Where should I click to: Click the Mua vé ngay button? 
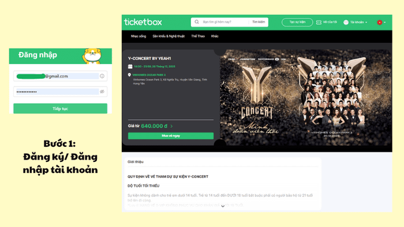point(171,136)
